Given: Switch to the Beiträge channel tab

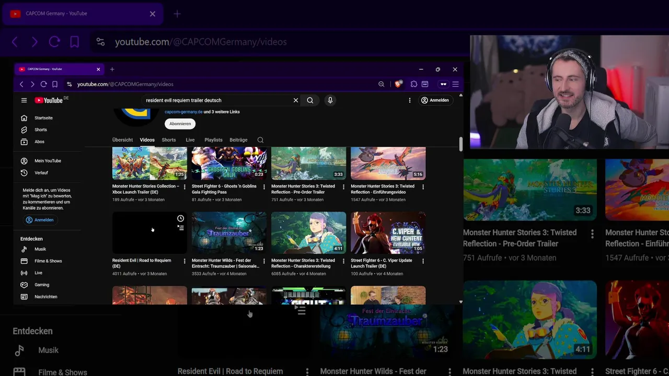Looking at the screenshot, I should [238, 140].
